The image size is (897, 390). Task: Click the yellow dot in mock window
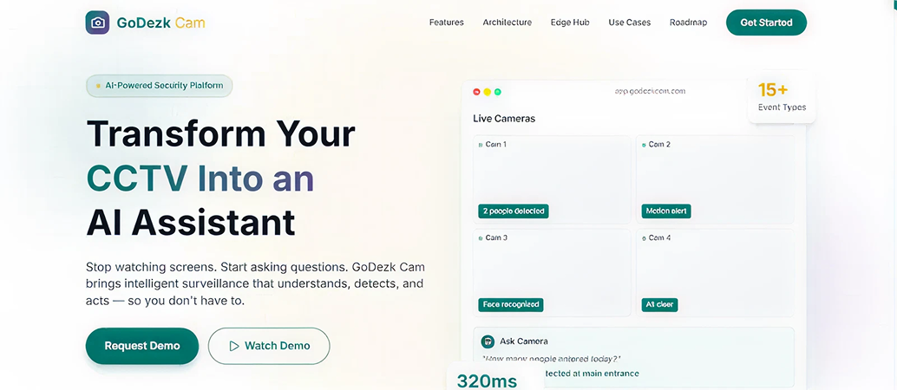click(x=488, y=92)
